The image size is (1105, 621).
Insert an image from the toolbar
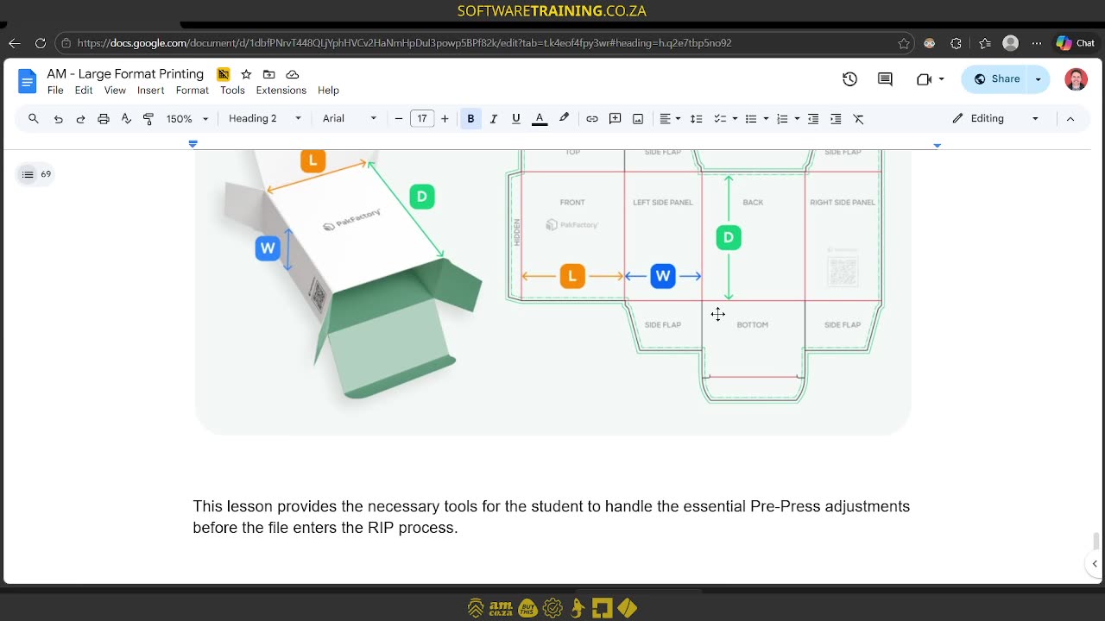[638, 118]
